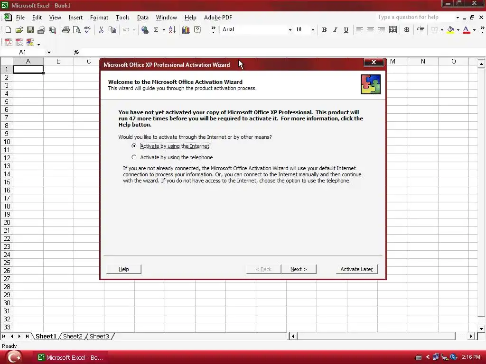This screenshot has height=364, width=486.
Task: Align text left
Action: 360,30
